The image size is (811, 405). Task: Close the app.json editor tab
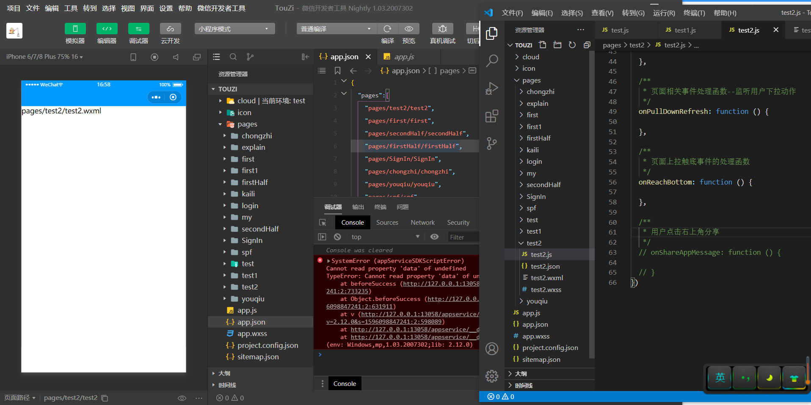[368, 57]
